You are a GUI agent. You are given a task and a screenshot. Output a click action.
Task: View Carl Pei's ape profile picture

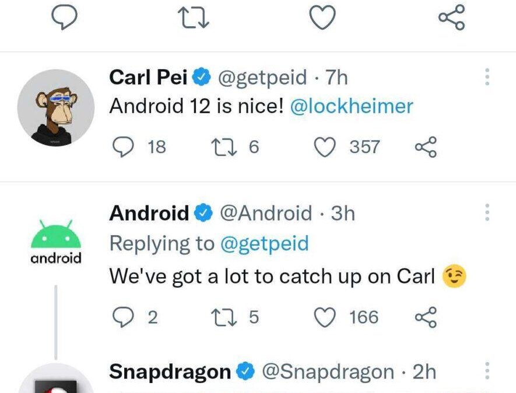(56, 108)
